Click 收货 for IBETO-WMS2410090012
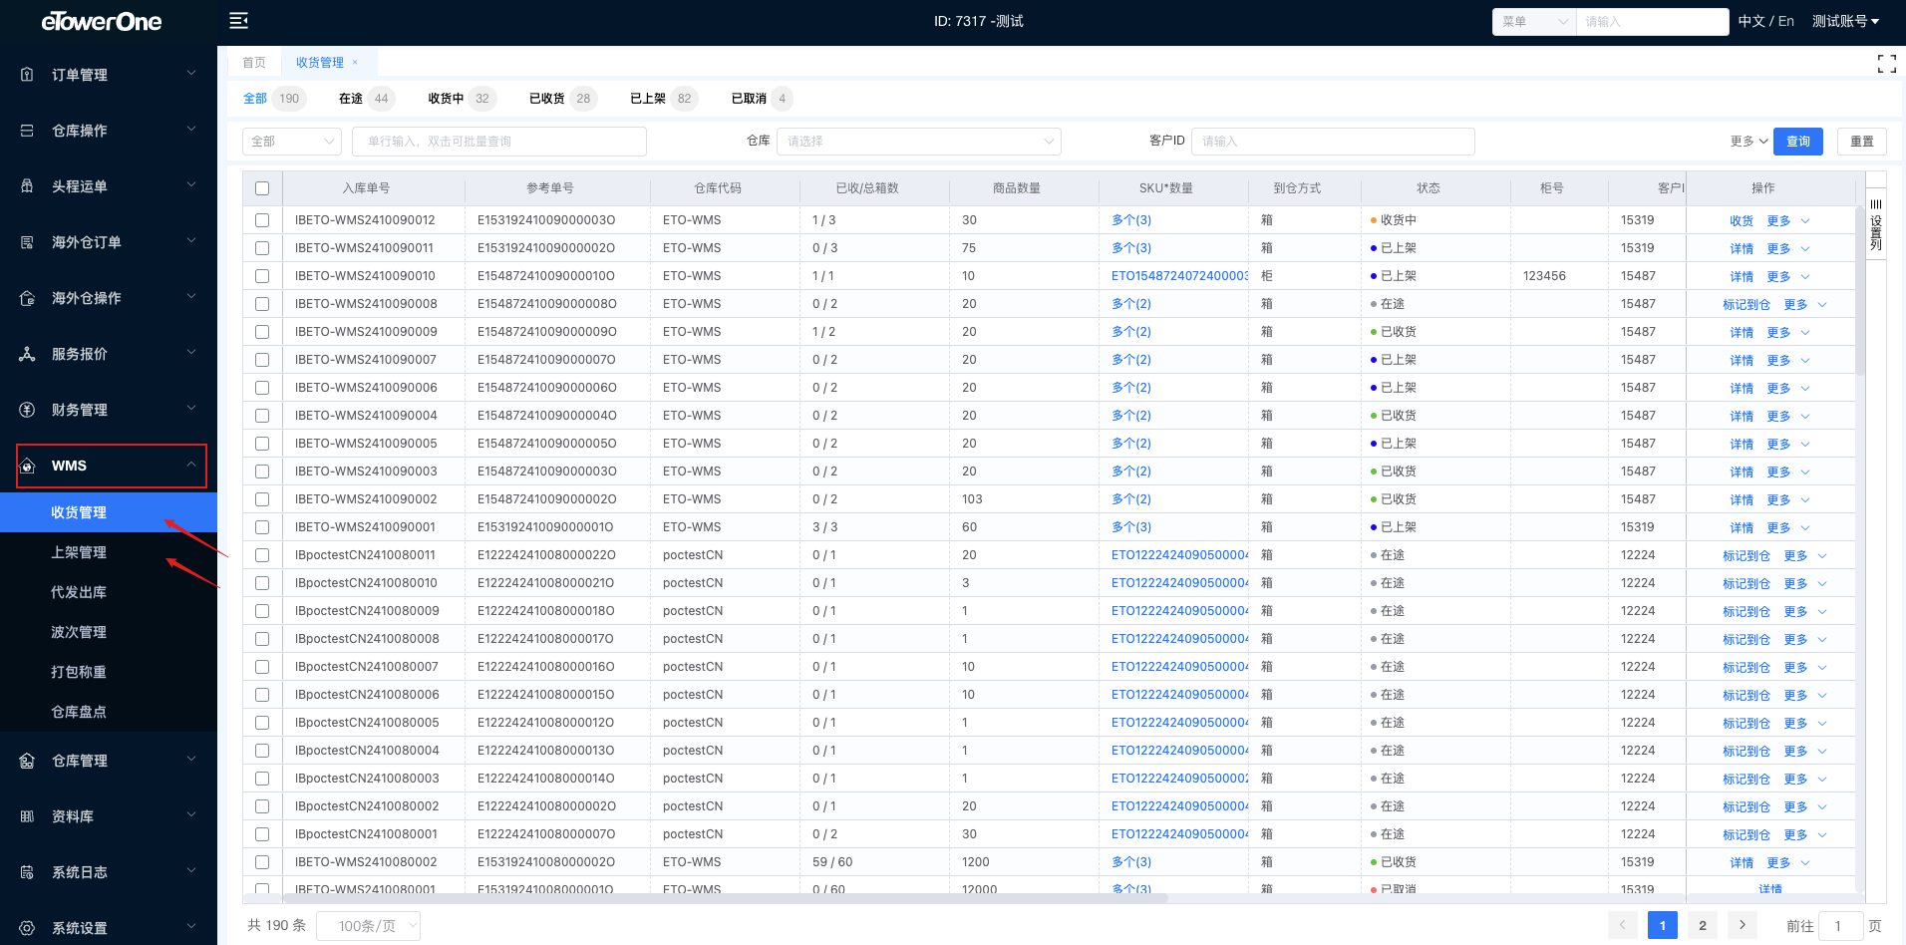1906x945 pixels. click(1742, 221)
